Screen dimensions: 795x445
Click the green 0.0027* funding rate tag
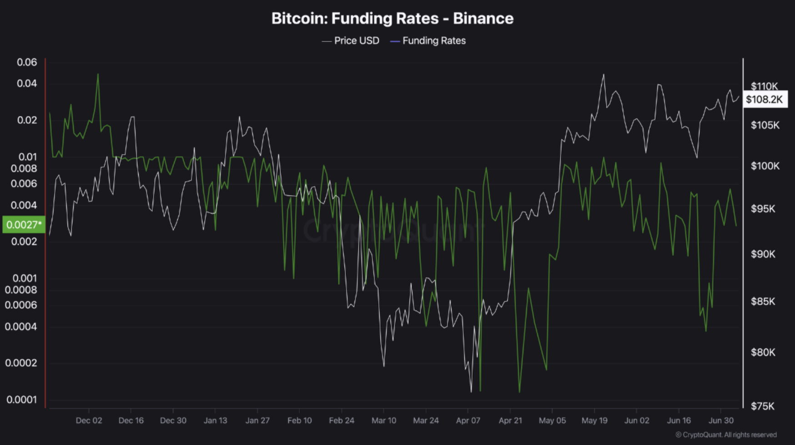coord(24,224)
